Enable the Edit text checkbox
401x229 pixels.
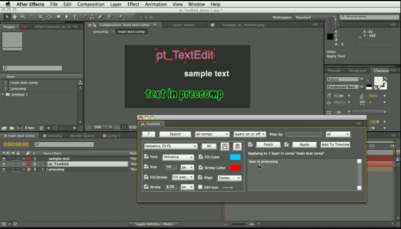[x=200, y=187]
